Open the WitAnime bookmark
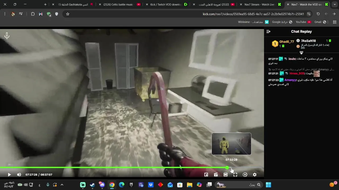 point(253,22)
